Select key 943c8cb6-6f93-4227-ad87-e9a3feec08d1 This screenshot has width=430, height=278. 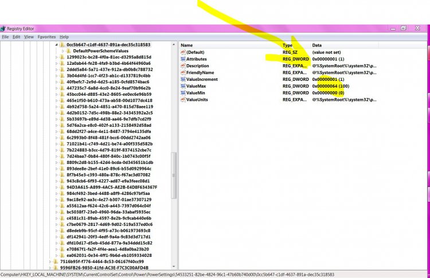click(x=108, y=181)
